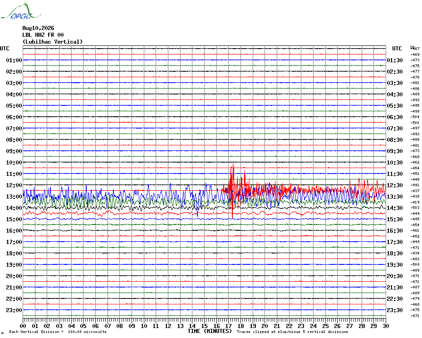Click minute tick label '25' on bottom axis

click(325, 326)
